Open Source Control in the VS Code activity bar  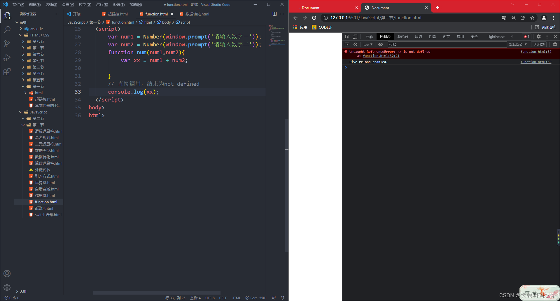(x=7, y=43)
